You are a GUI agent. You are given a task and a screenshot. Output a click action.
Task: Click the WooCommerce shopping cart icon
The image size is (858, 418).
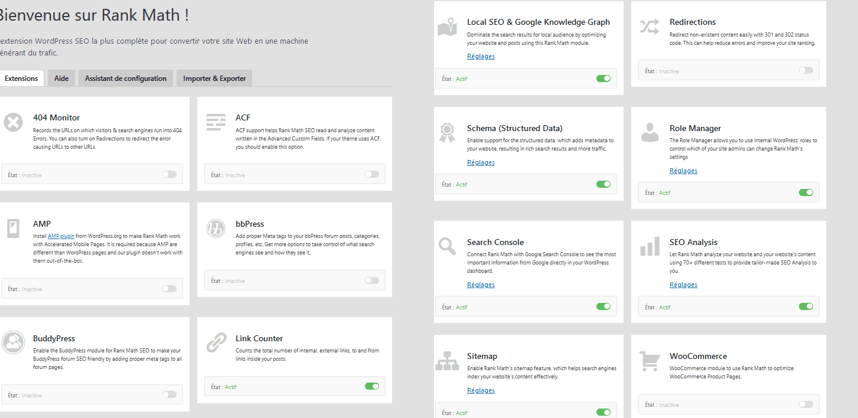point(650,360)
